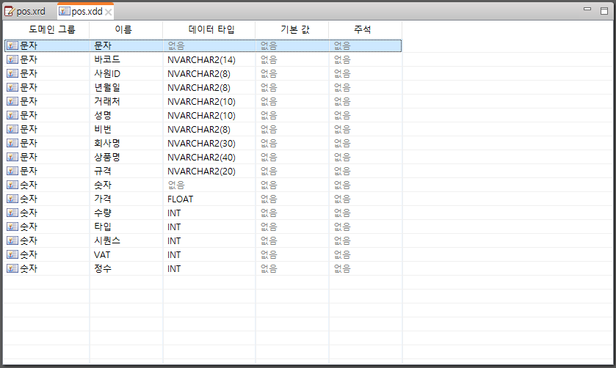Select the 정수 name cell
This screenshot has height=368, width=616.
126,268
